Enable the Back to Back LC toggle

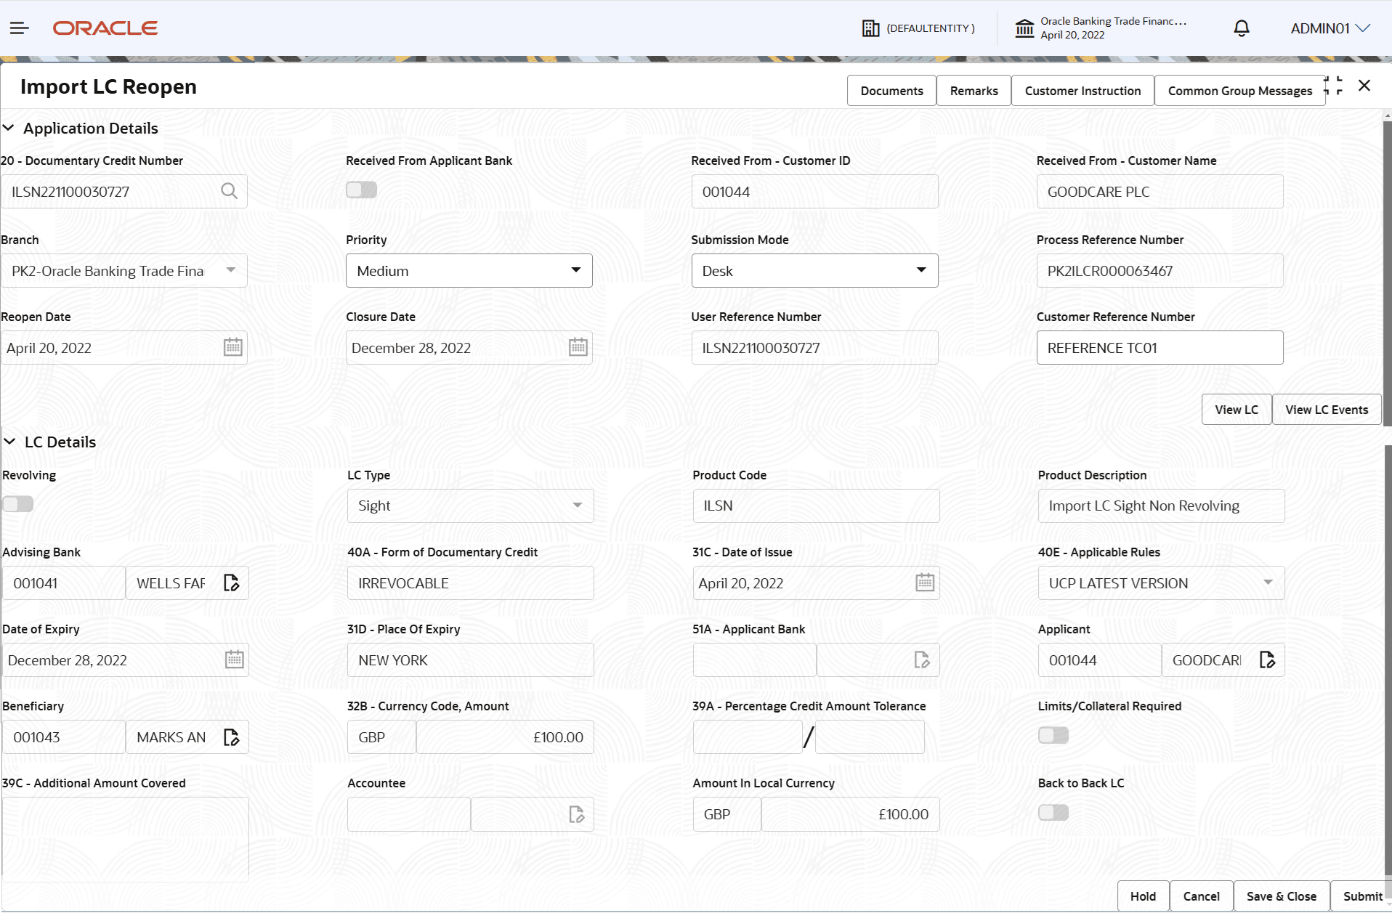point(1053,812)
